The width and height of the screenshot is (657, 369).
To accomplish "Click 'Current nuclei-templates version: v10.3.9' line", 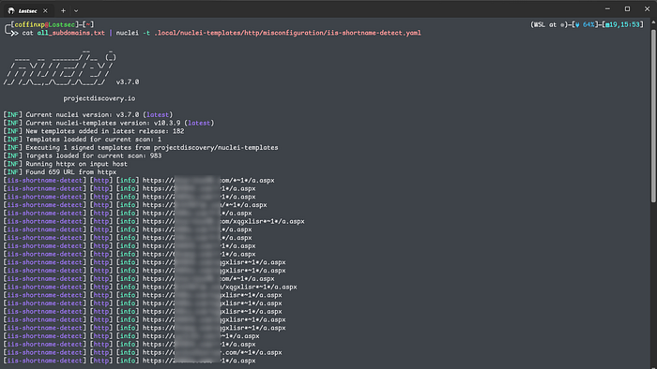I will pyautogui.click(x=109, y=123).
